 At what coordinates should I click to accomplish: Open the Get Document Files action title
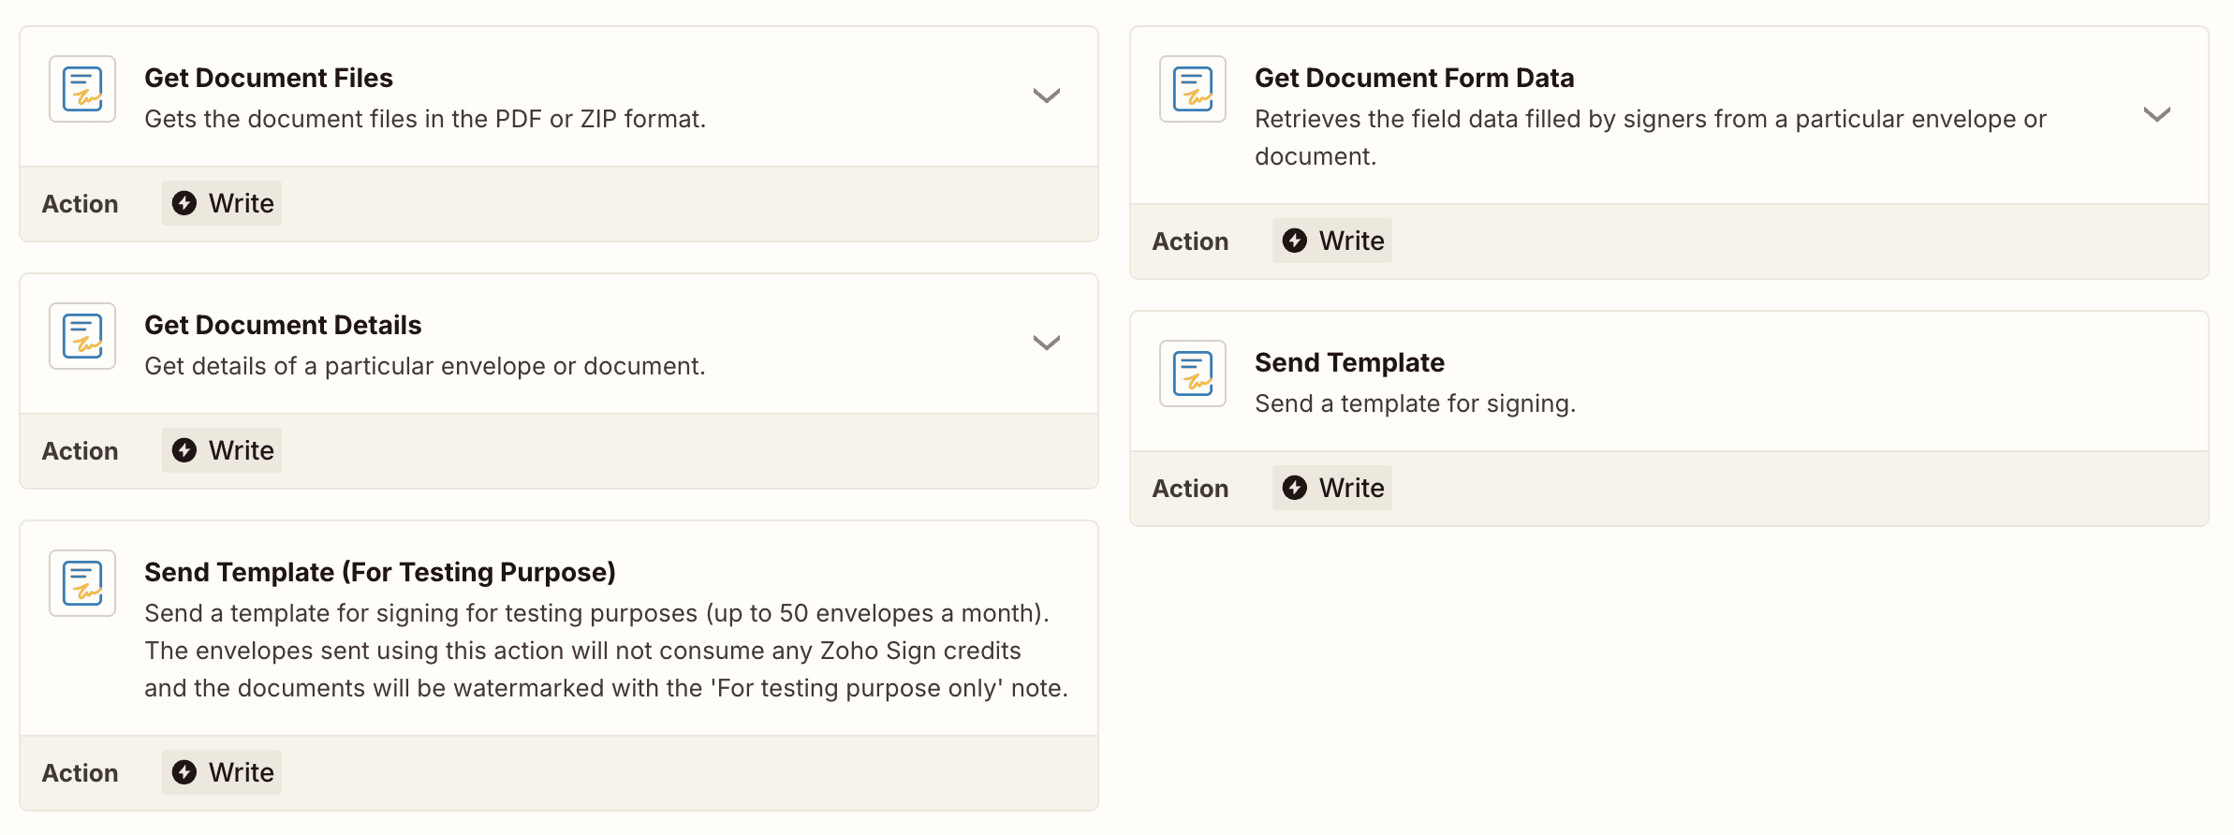coord(268,78)
